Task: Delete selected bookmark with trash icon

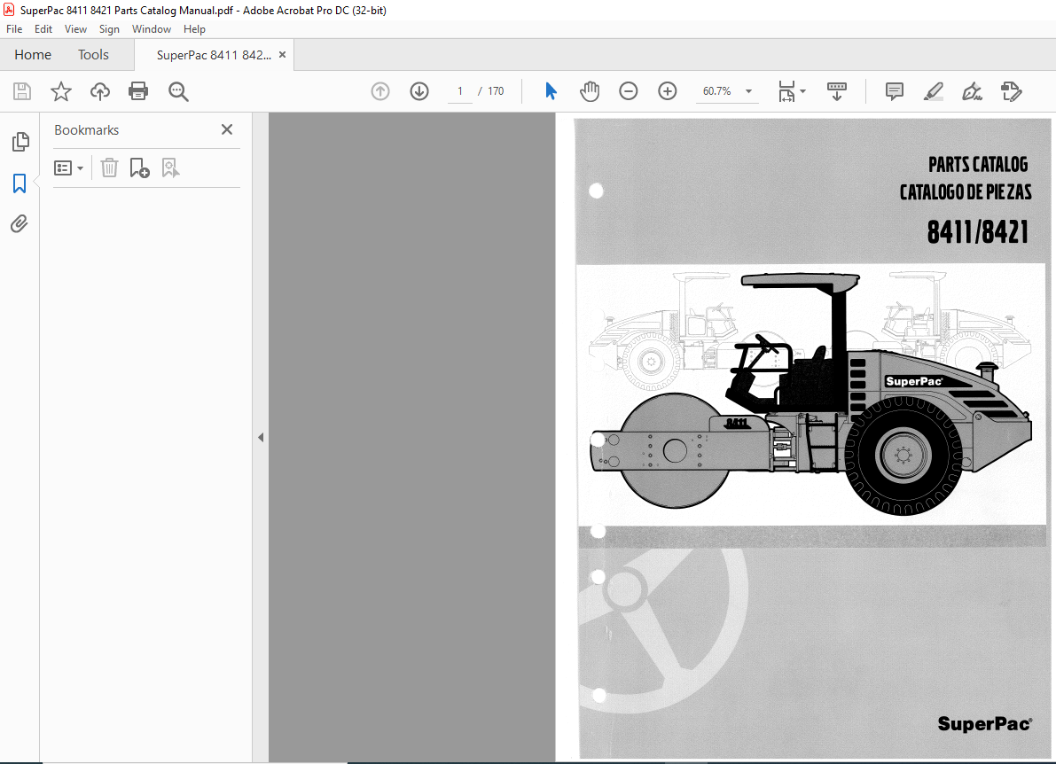Action: click(x=109, y=168)
